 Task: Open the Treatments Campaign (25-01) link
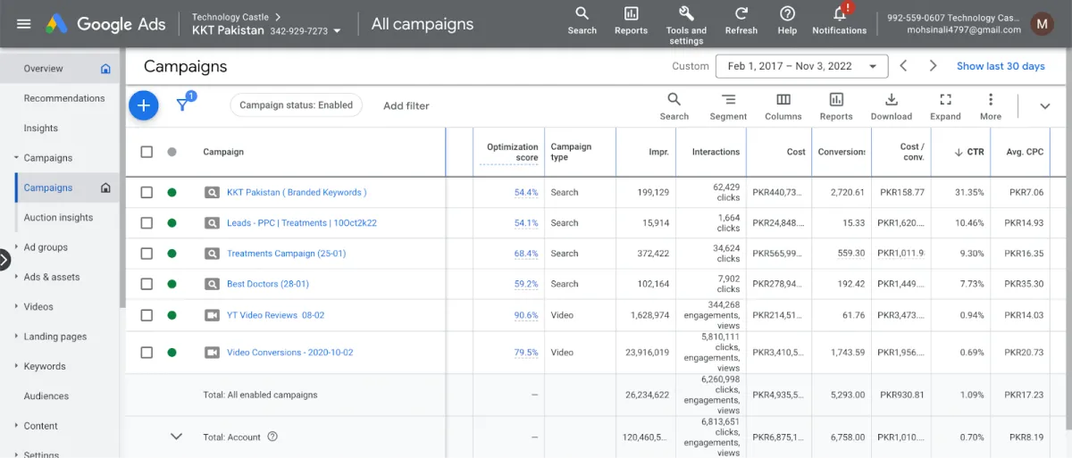click(x=286, y=254)
